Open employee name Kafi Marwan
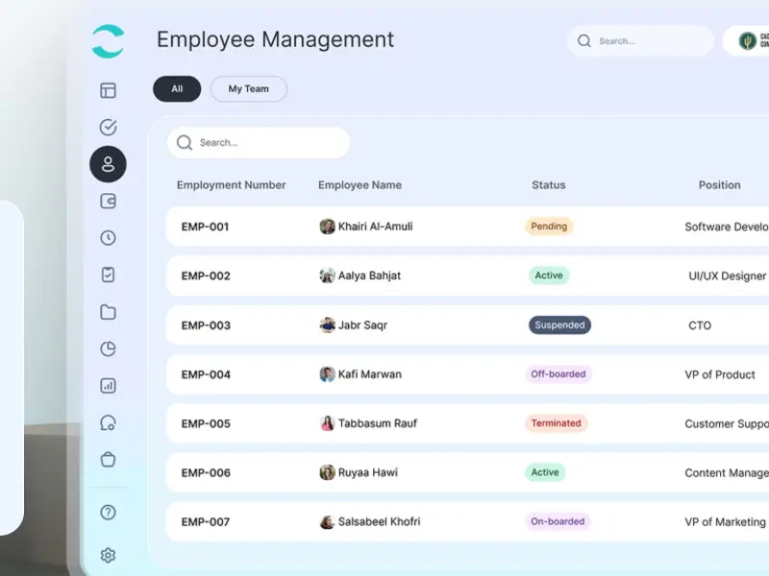Viewport: 769px width, 576px height. (x=370, y=374)
